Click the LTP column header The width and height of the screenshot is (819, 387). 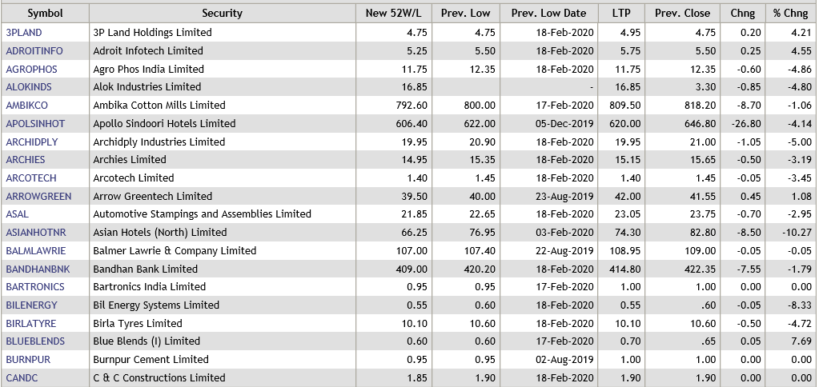tap(621, 14)
